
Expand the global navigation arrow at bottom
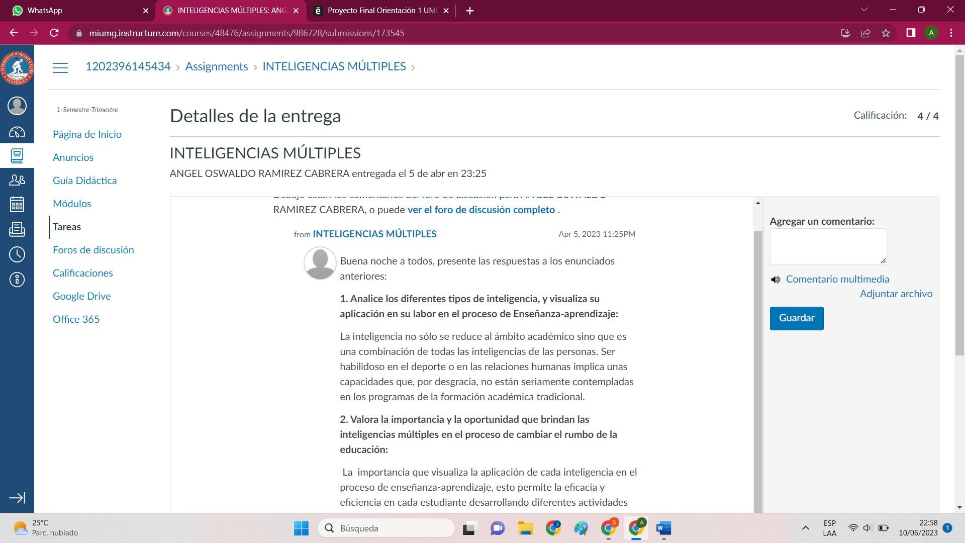(17, 498)
